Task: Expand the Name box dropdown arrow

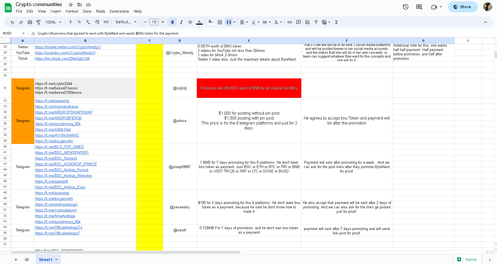Action: pos(24,33)
